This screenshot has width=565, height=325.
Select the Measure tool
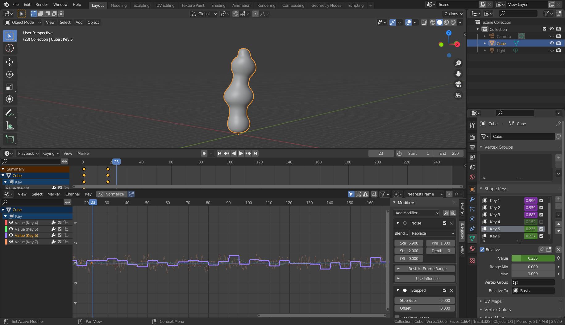tap(10, 125)
